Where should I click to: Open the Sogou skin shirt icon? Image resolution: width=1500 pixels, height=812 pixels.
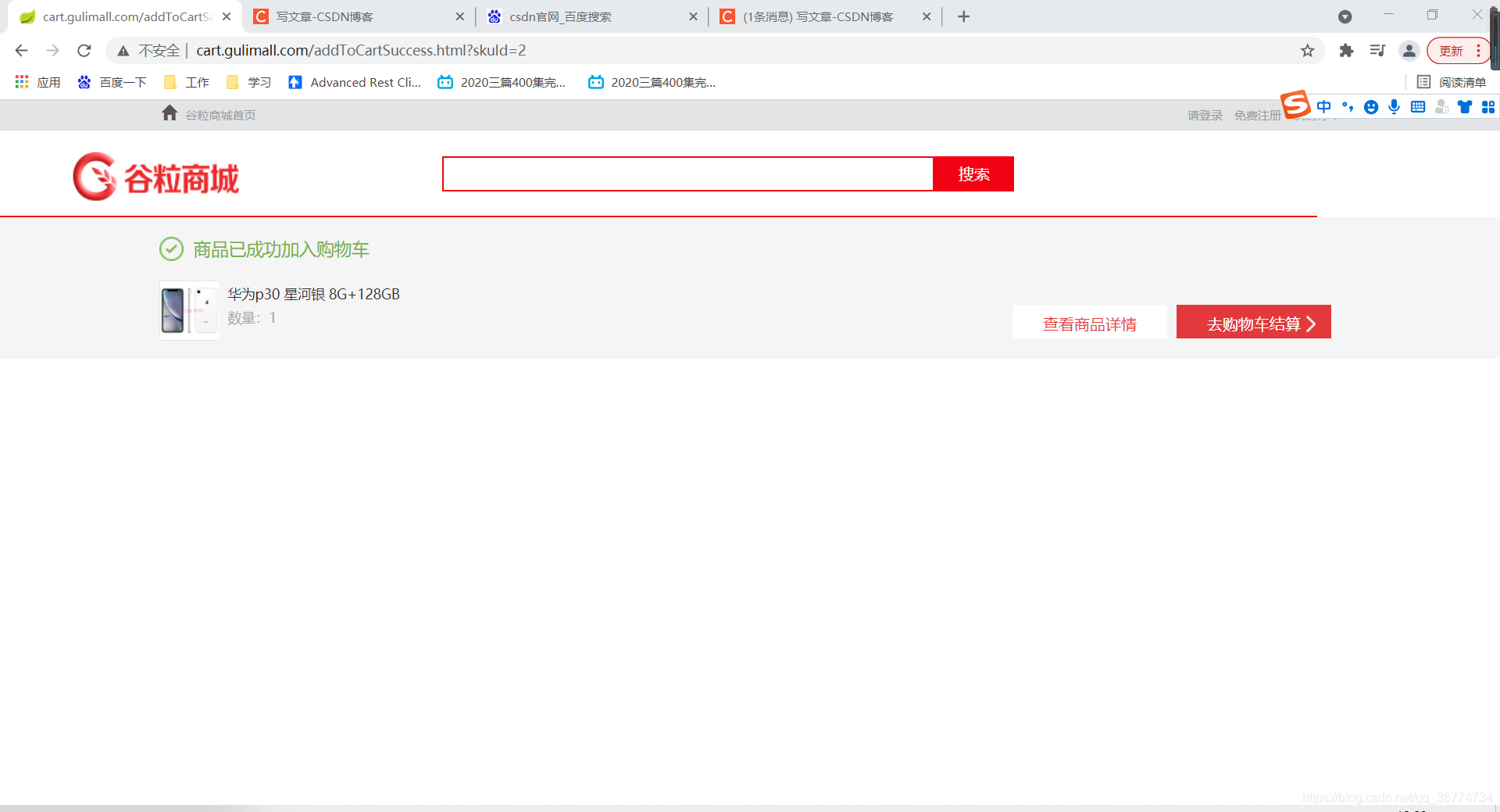coord(1465,107)
